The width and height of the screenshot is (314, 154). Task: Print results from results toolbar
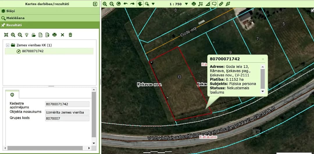point(54,35)
